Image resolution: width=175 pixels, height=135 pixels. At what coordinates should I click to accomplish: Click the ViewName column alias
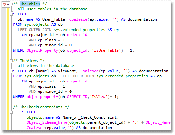point(67,71)
